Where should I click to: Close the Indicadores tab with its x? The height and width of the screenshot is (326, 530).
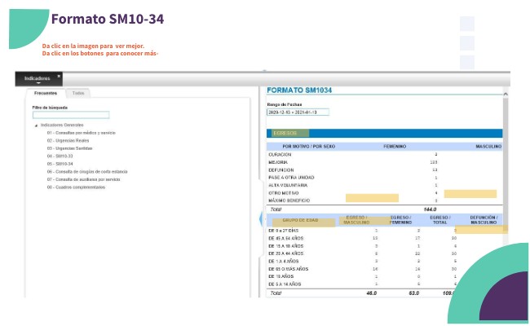click(x=59, y=77)
